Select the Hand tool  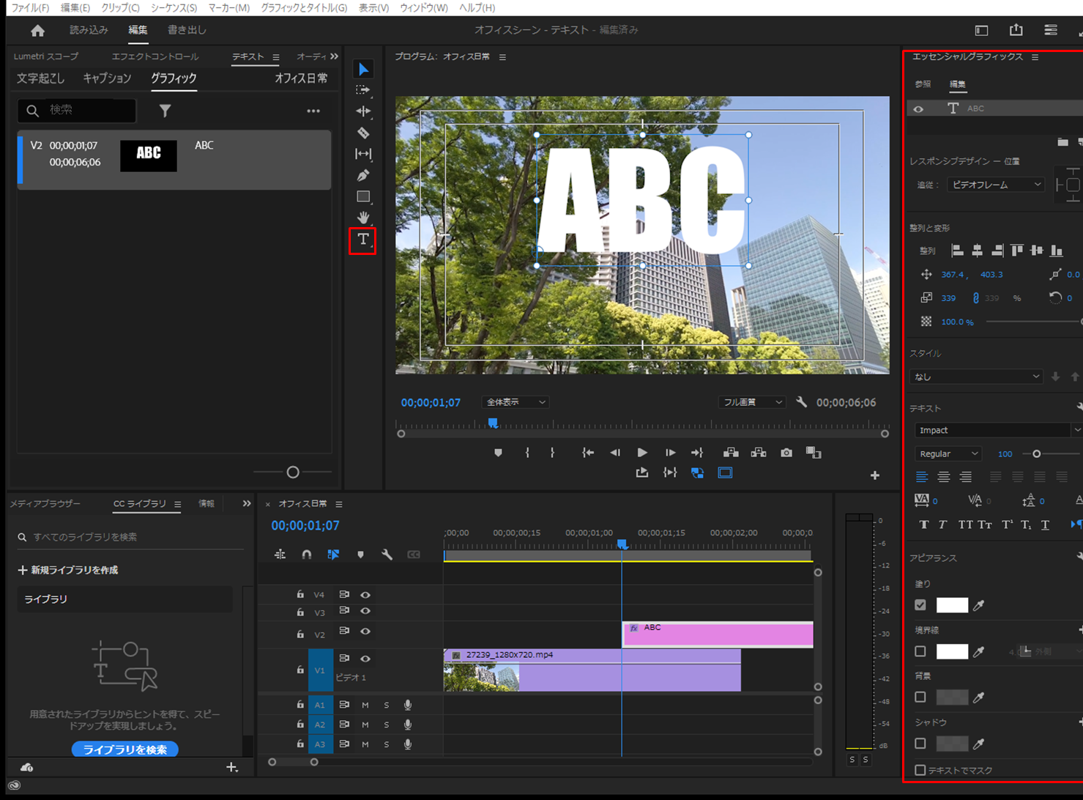[363, 218]
